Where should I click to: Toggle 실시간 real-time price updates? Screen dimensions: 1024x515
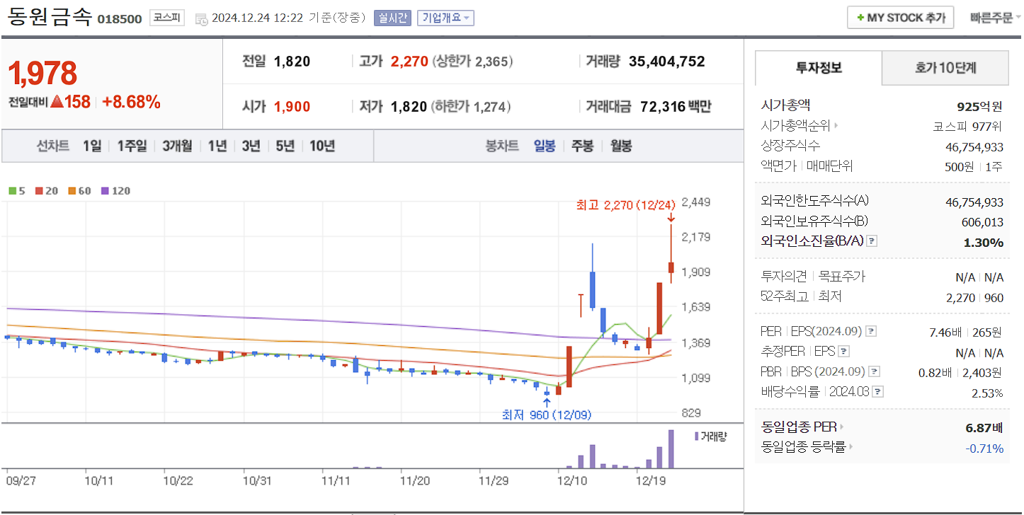click(392, 18)
